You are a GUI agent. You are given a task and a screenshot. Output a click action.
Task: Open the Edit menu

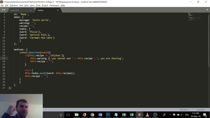(x=7, y=6)
